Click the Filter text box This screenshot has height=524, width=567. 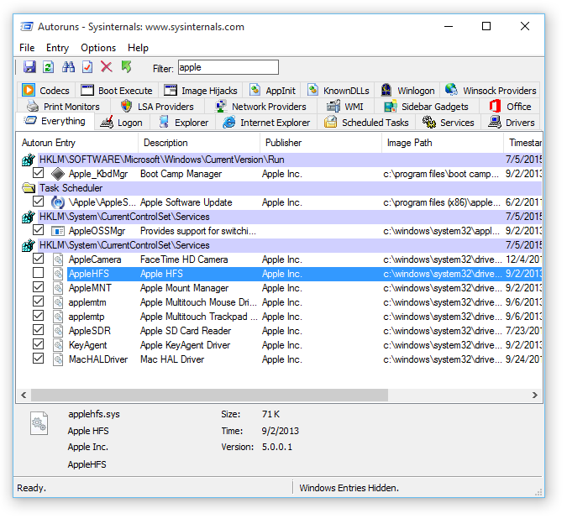pos(228,67)
